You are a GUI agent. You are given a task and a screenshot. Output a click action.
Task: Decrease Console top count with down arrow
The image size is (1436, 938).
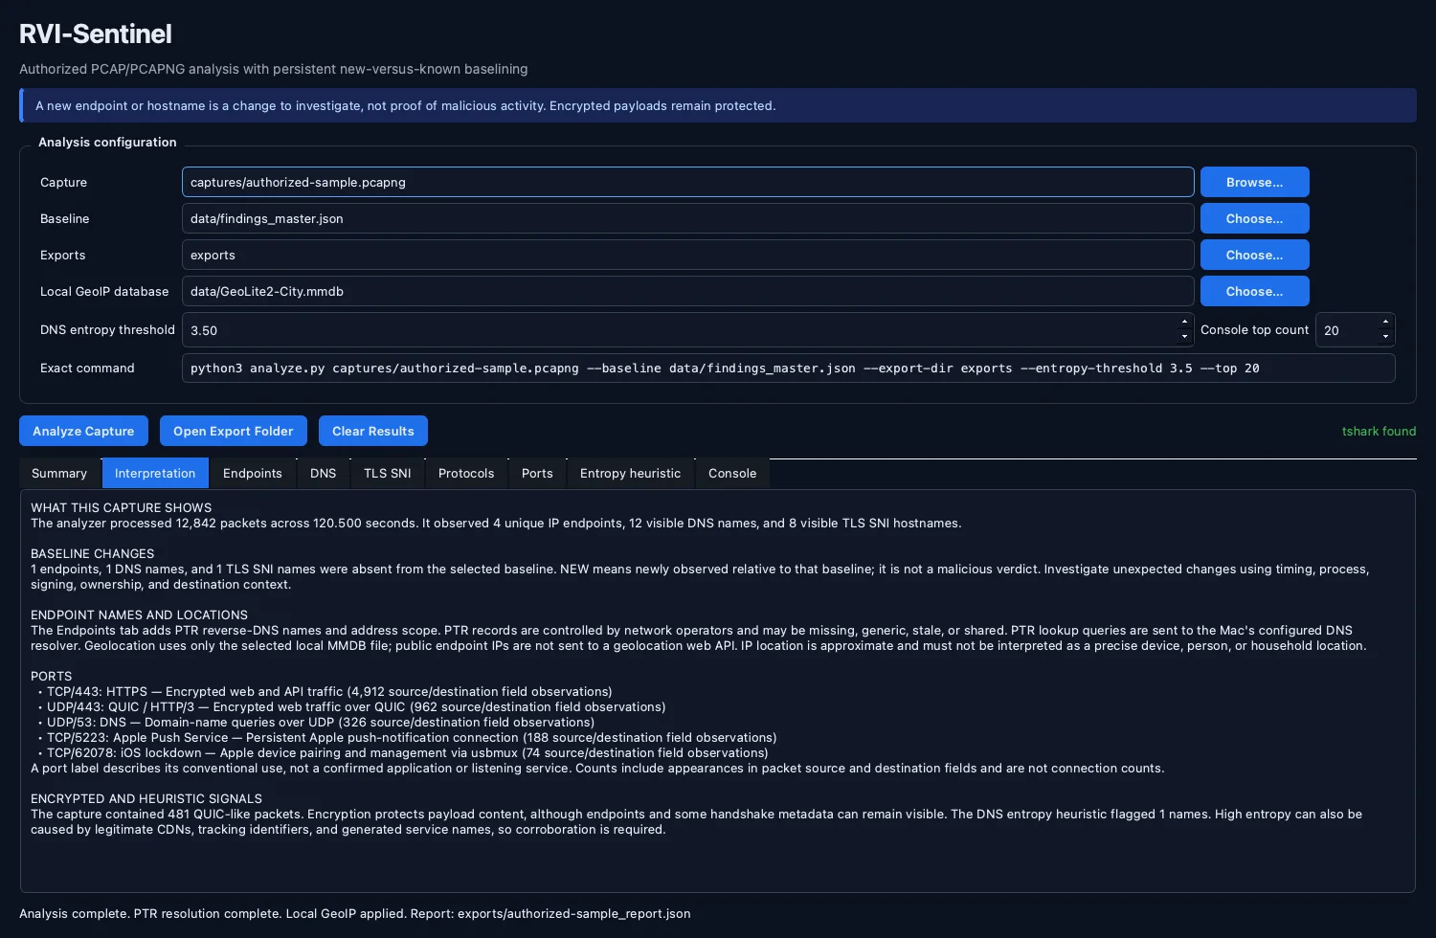click(x=1385, y=337)
